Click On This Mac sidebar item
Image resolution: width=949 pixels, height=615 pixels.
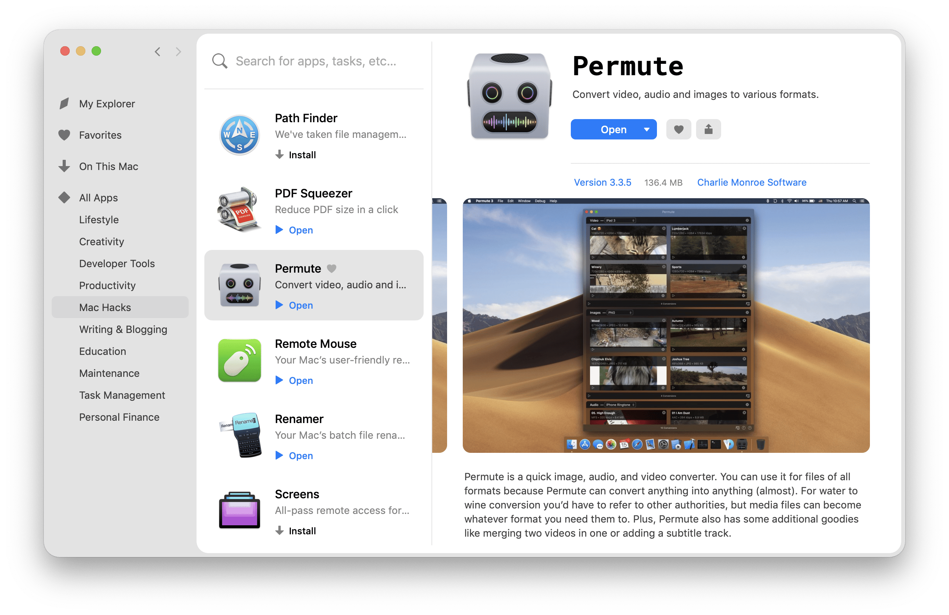(x=108, y=166)
